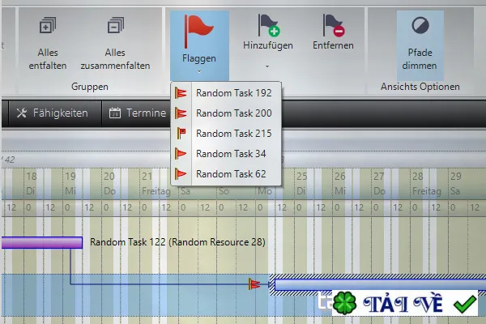
Task: Click the Entfernen flag with minus icon
Action: click(334, 25)
